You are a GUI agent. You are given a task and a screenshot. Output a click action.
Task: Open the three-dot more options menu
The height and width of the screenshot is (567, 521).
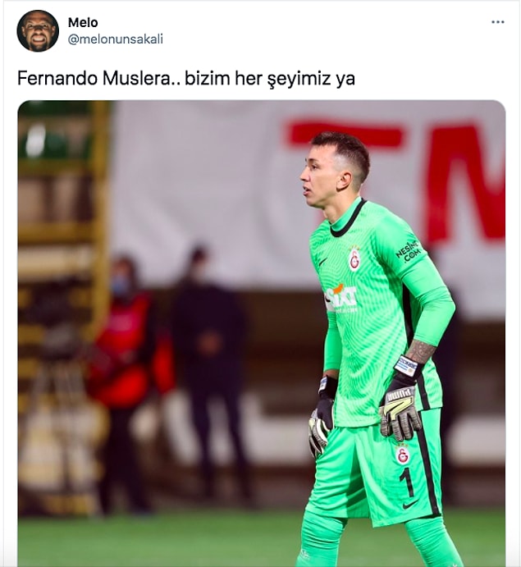(x=497, y=22)
